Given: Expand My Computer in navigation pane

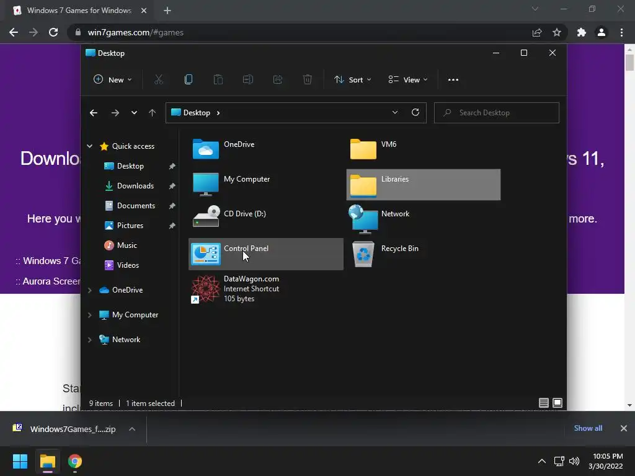Looking at the screenshot, I should [x=89, y=315].
